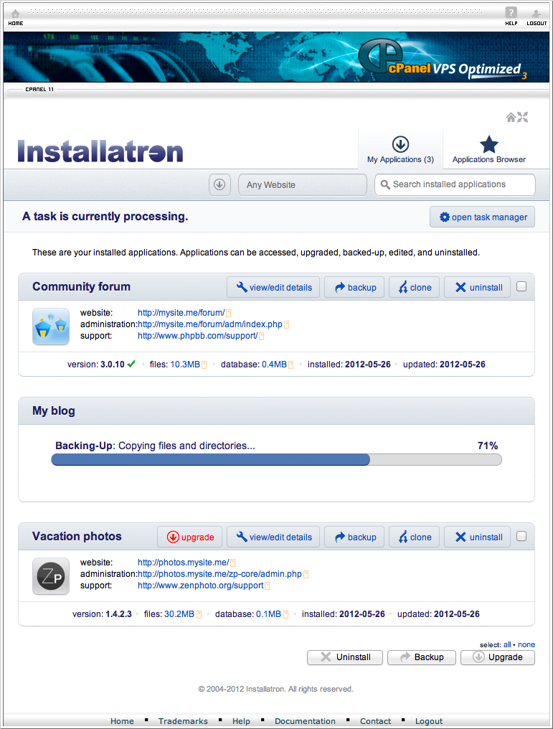Click the Logout footer link
This screenshot has height=729, width=553.
point(429,721)
